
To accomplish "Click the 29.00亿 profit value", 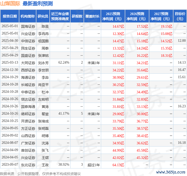I will coord(118,114).
